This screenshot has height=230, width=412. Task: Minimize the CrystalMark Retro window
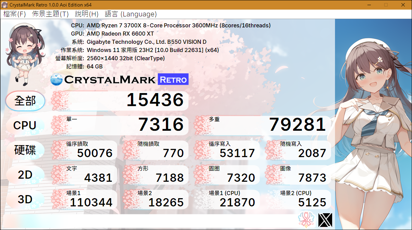coord(369,5)
